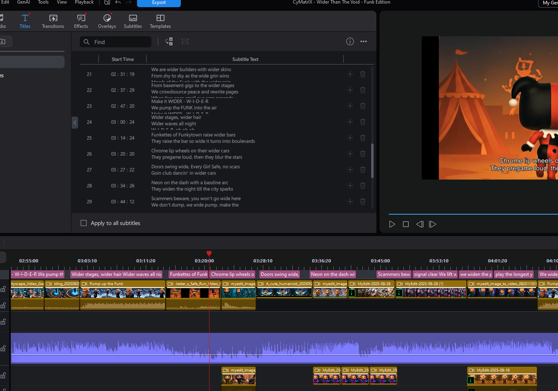Click the save project icon
This screenshot has height=391, width=558.
tap(107, 2)
